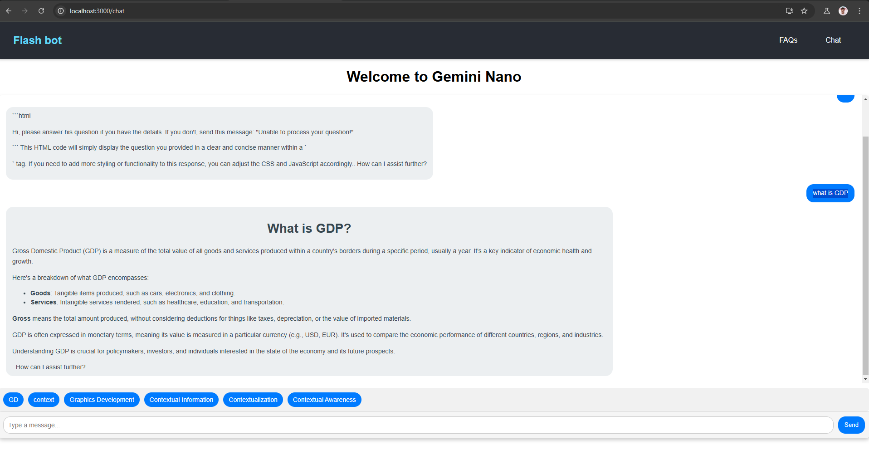The image size is (869, 450).
Task: Click the final '. How can I assist further?' line
Action: [49, 367]
